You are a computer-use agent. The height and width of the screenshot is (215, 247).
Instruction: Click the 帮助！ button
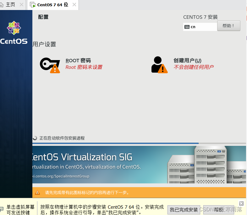[228, 26]
